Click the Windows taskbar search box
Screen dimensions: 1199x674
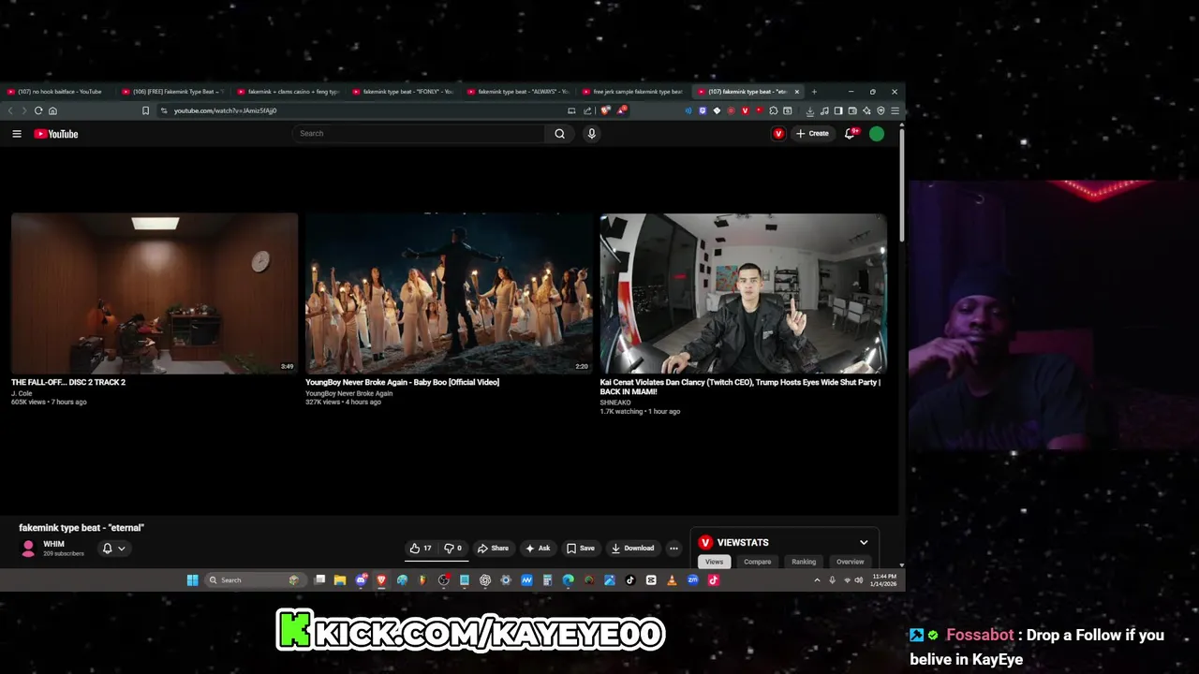click(256, 580)
